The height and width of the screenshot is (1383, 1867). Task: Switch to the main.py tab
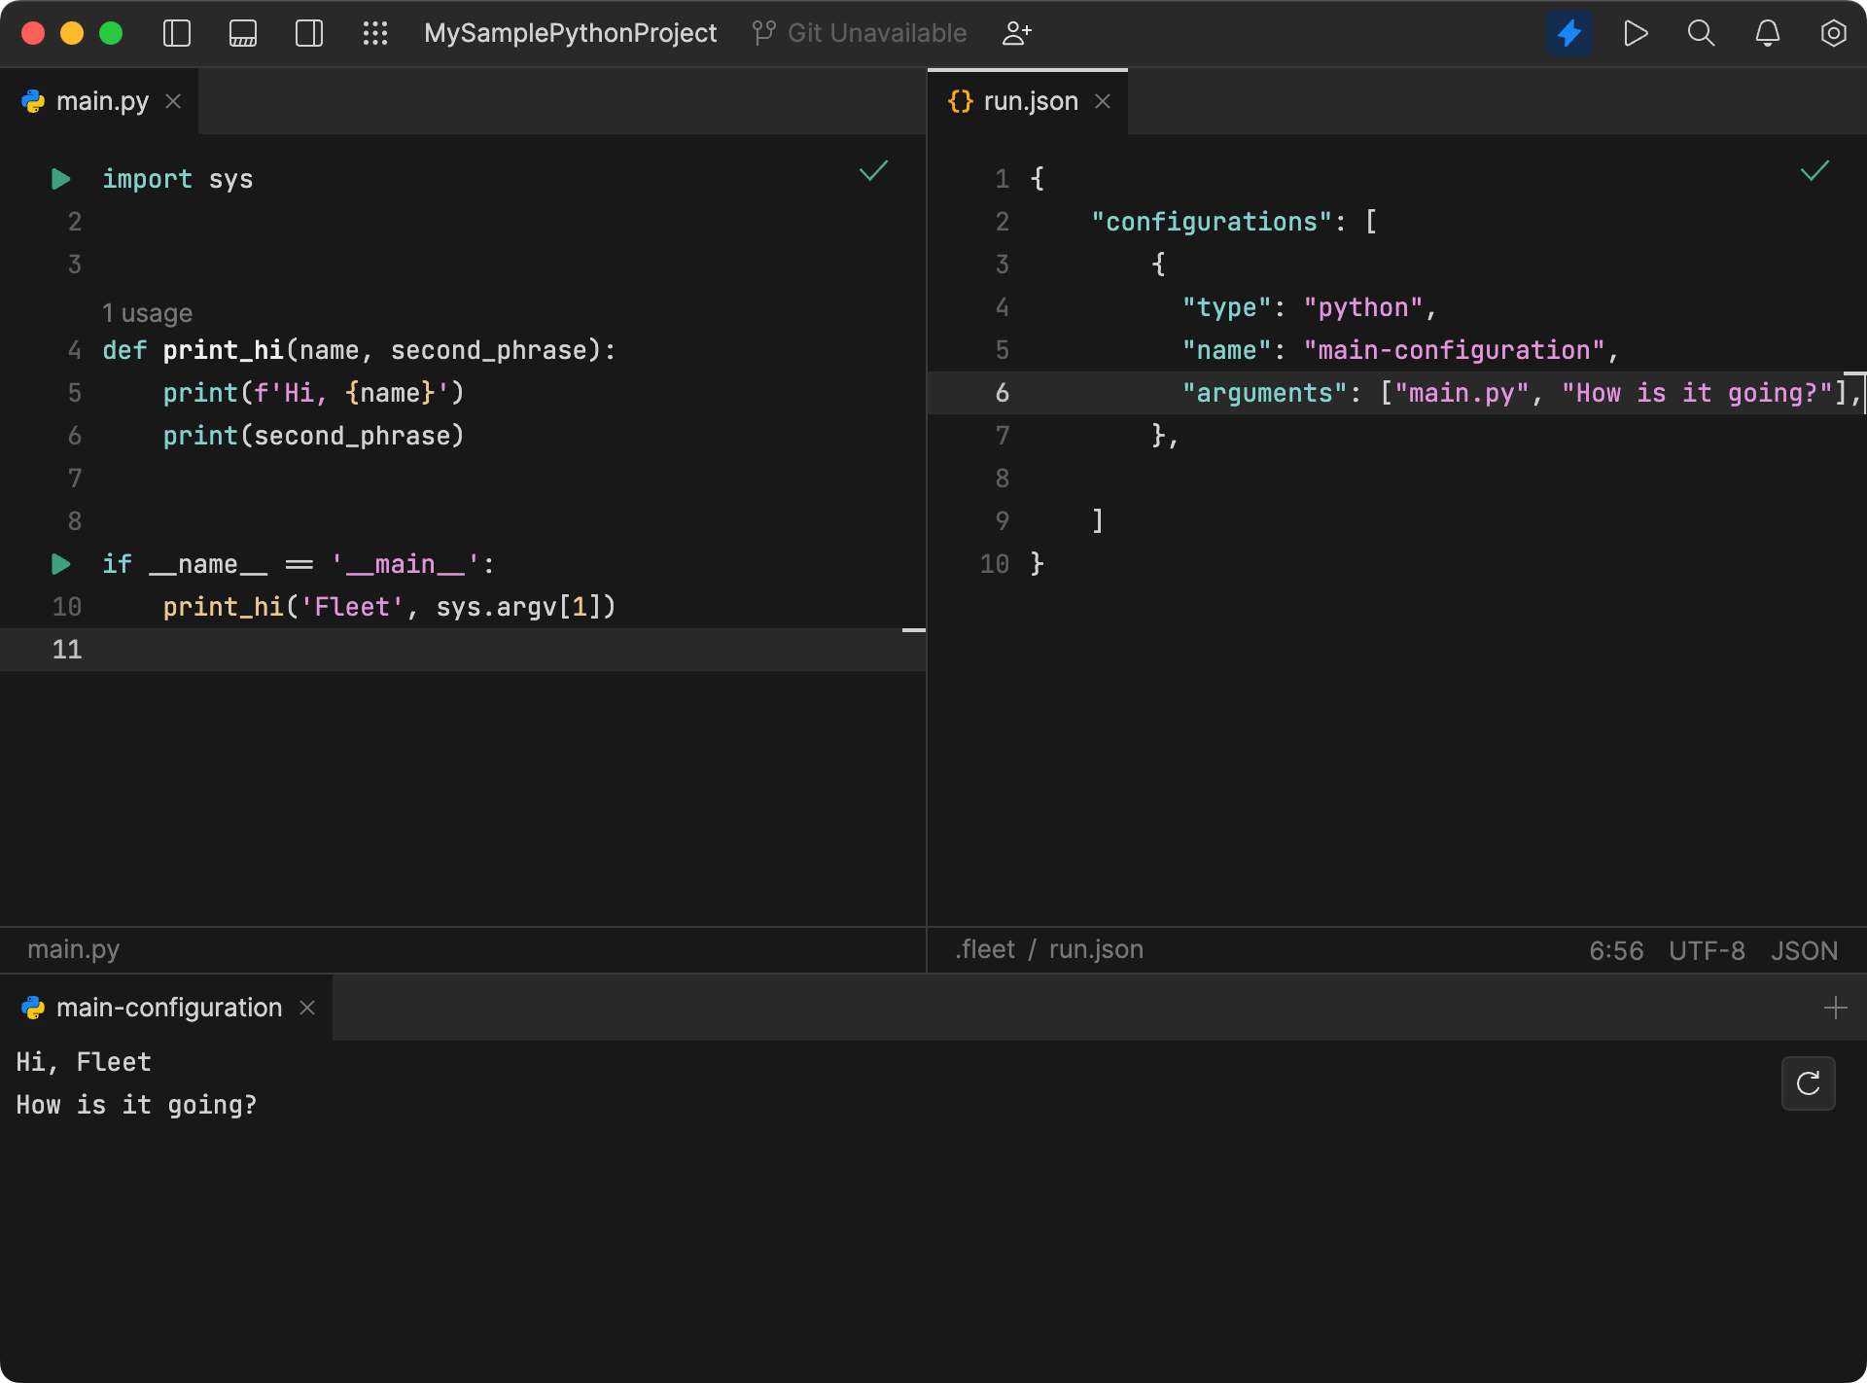100,100
